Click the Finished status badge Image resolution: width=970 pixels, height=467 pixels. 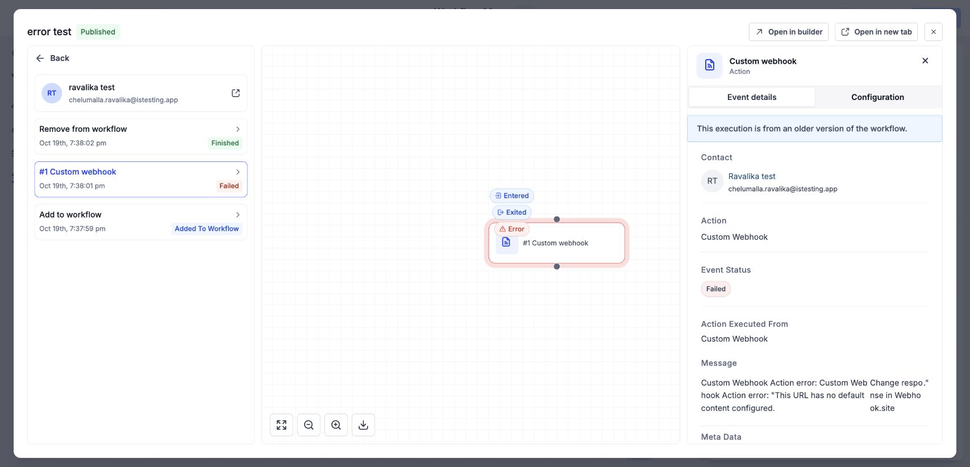point(225,143)
